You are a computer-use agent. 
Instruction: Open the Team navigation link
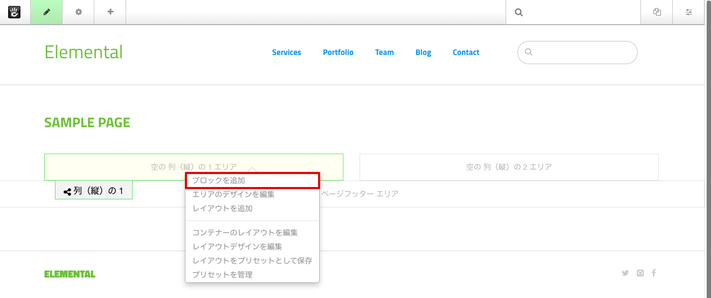(x=384, y=52)
